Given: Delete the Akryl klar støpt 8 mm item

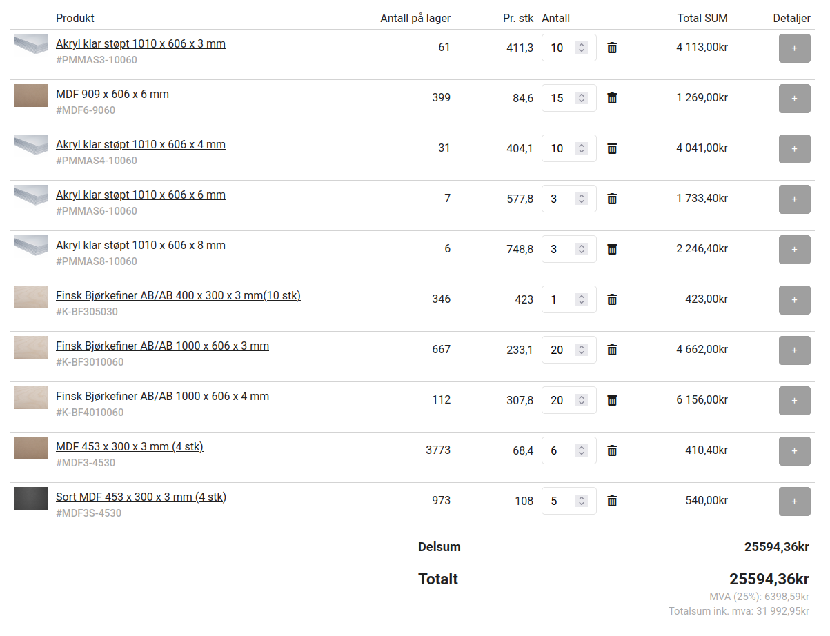Looking at the screenshot, I should click(x=612, y=249).
